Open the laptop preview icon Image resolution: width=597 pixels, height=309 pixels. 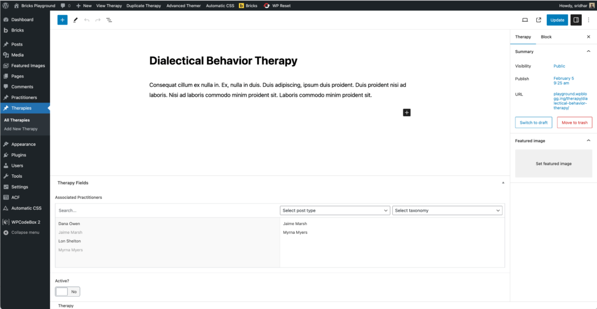[x=525, y=20]
